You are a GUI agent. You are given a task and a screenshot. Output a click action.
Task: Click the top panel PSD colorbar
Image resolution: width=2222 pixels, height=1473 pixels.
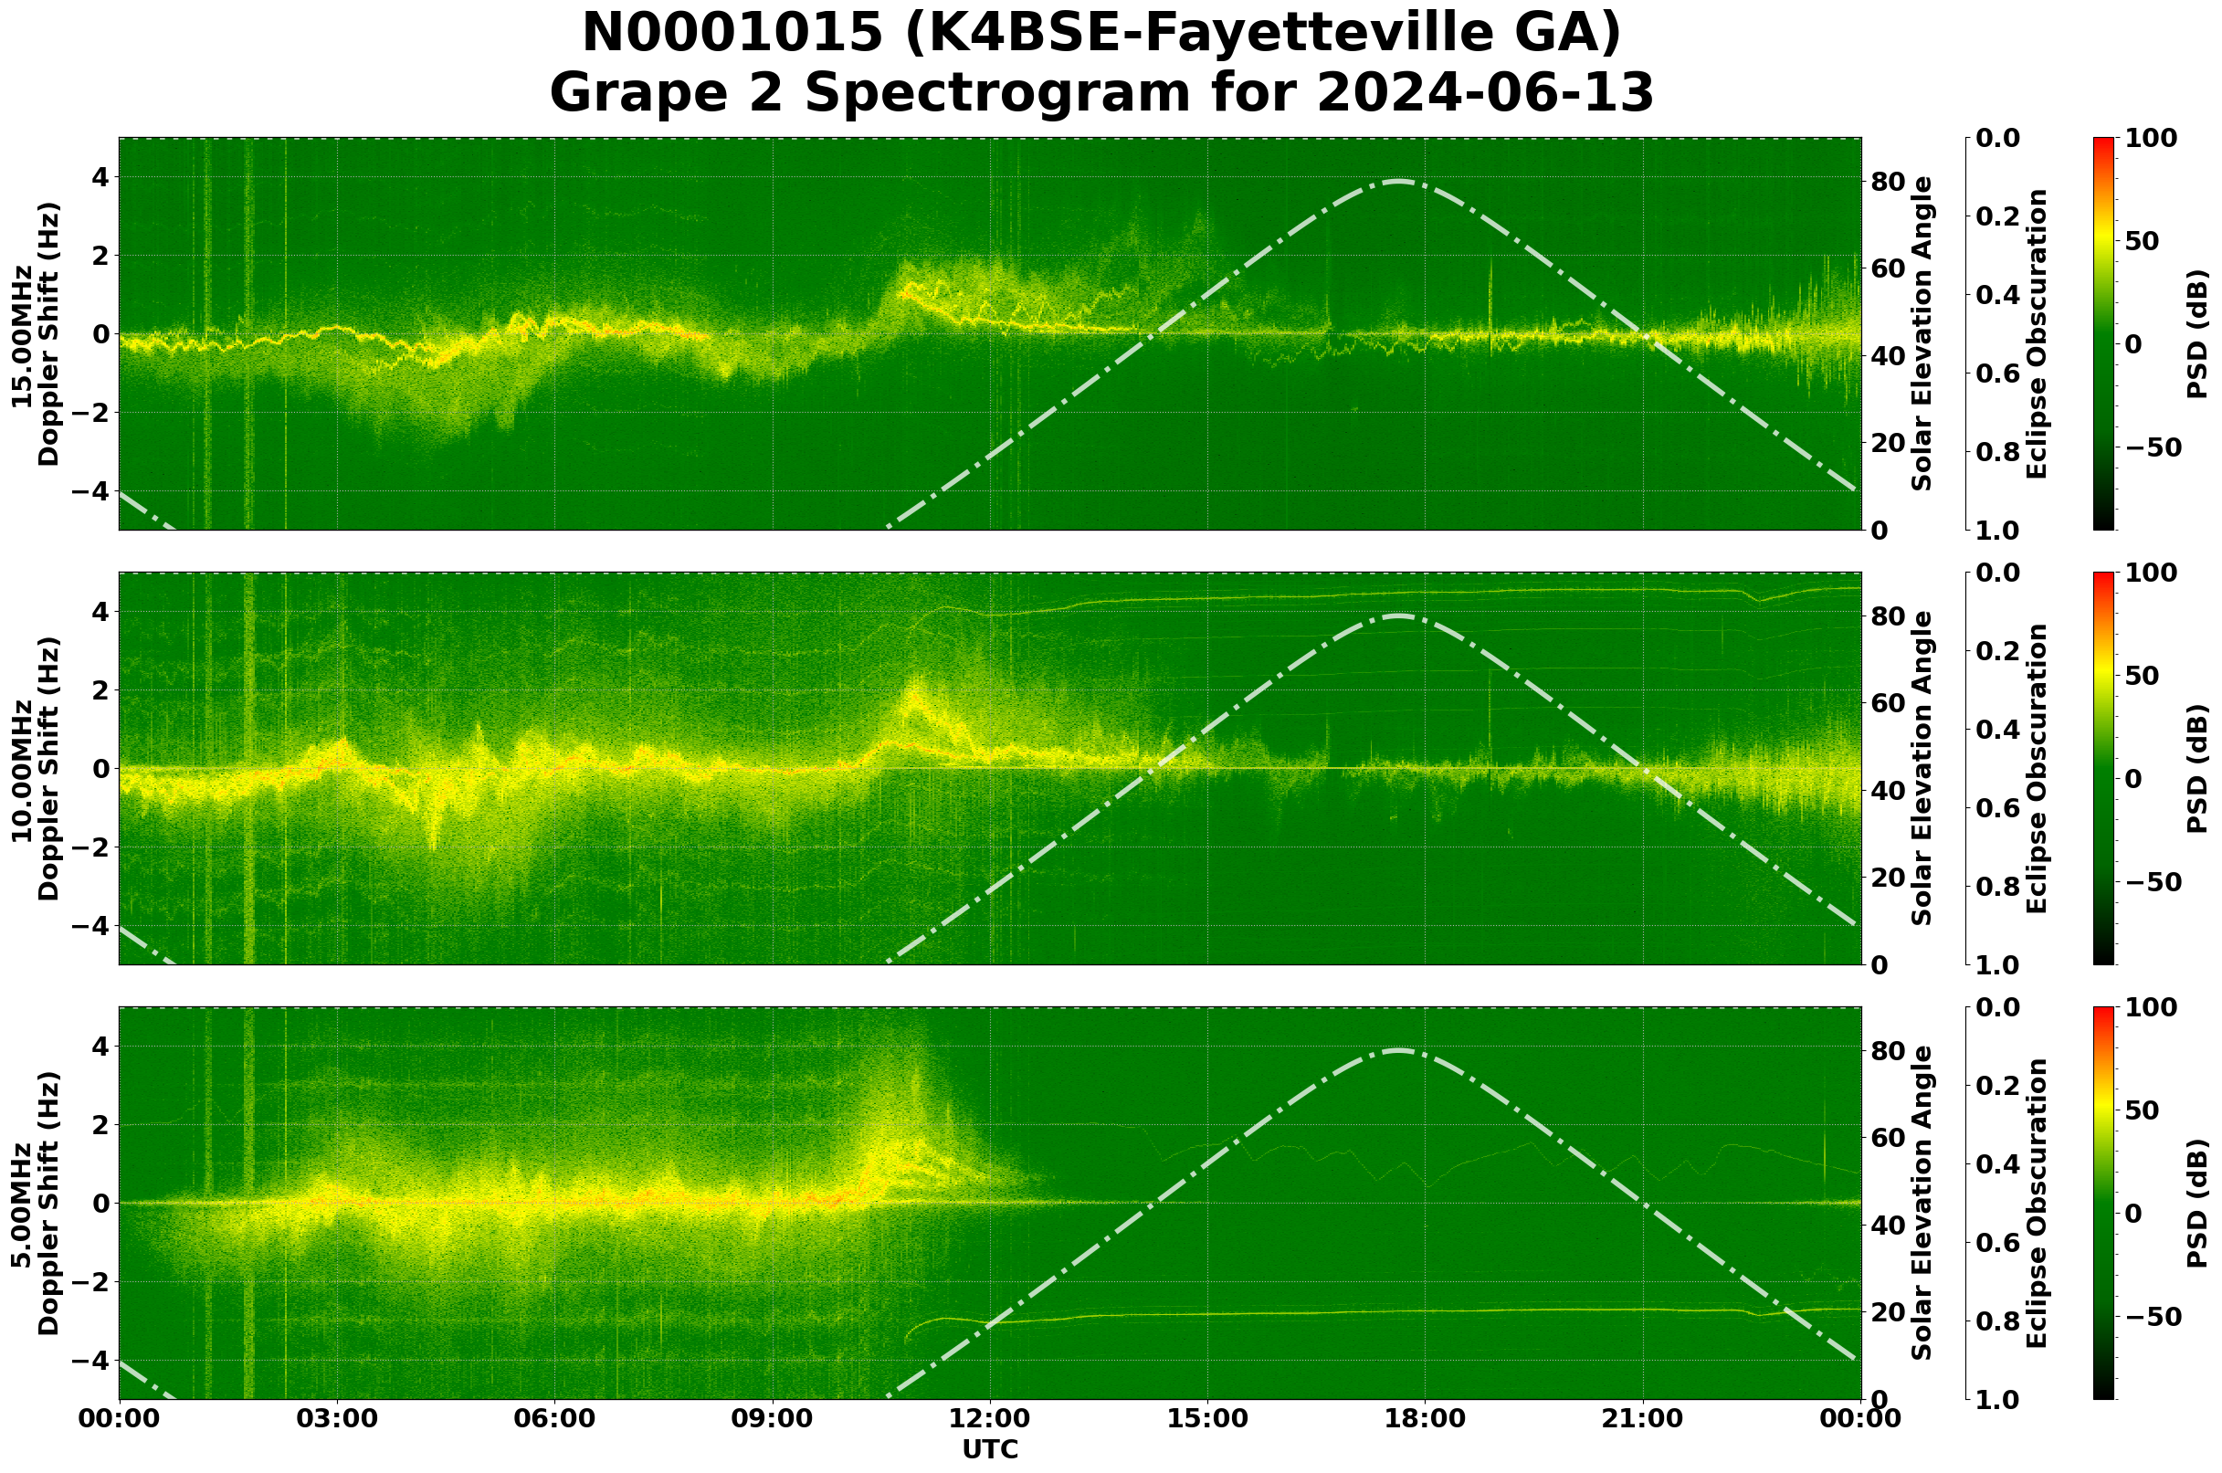click(x=2103, y=333)
